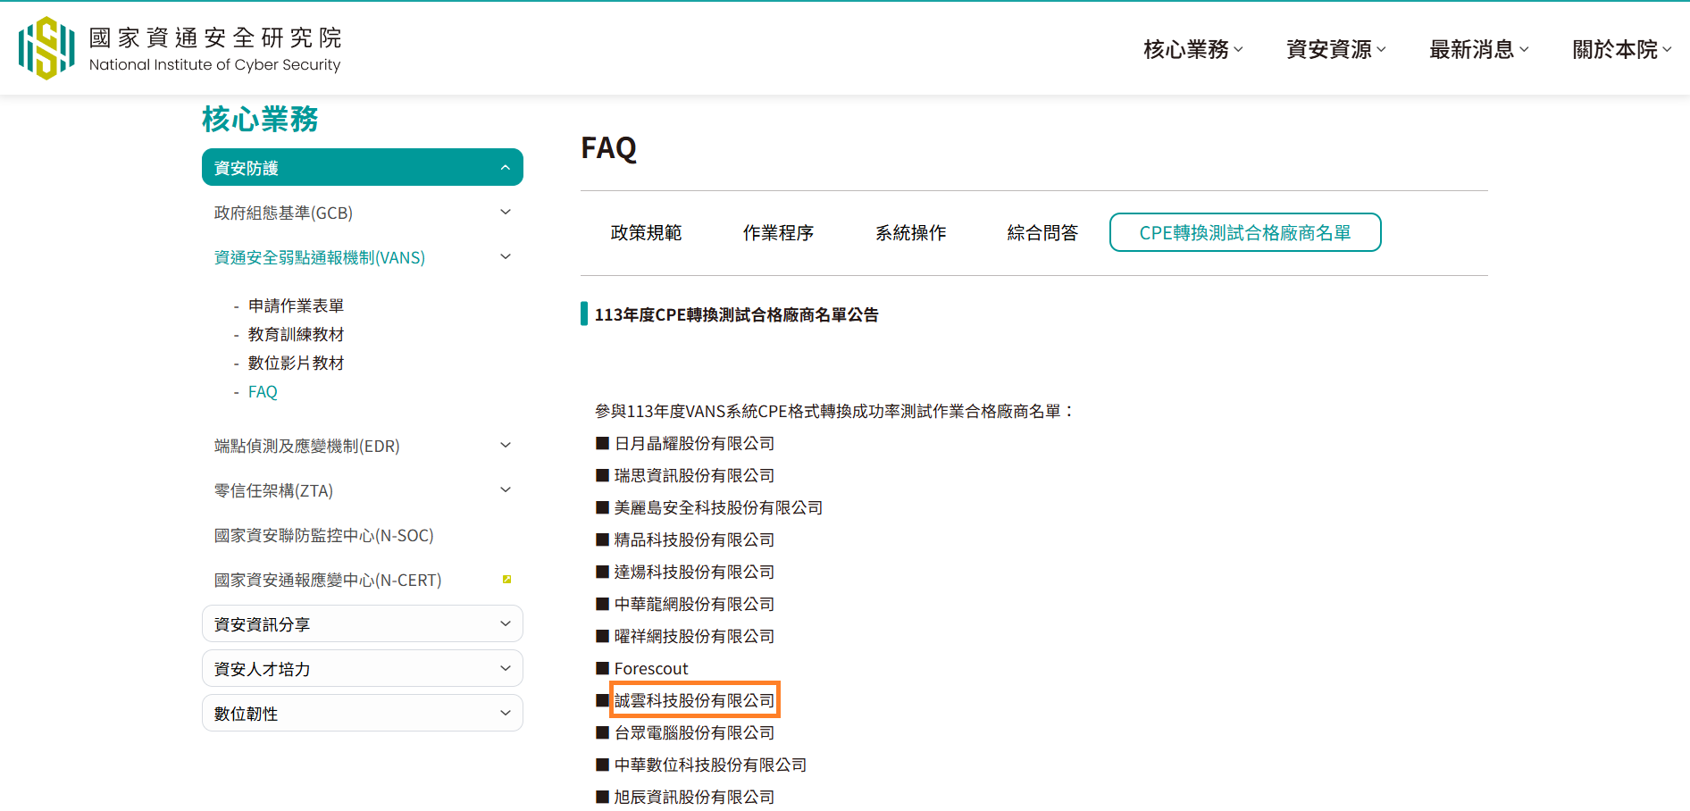Viewport: 1690px width, 811px height.
Task: Click 中華龍網股份有限公司 in the list
Action: (x=694, y=604)
